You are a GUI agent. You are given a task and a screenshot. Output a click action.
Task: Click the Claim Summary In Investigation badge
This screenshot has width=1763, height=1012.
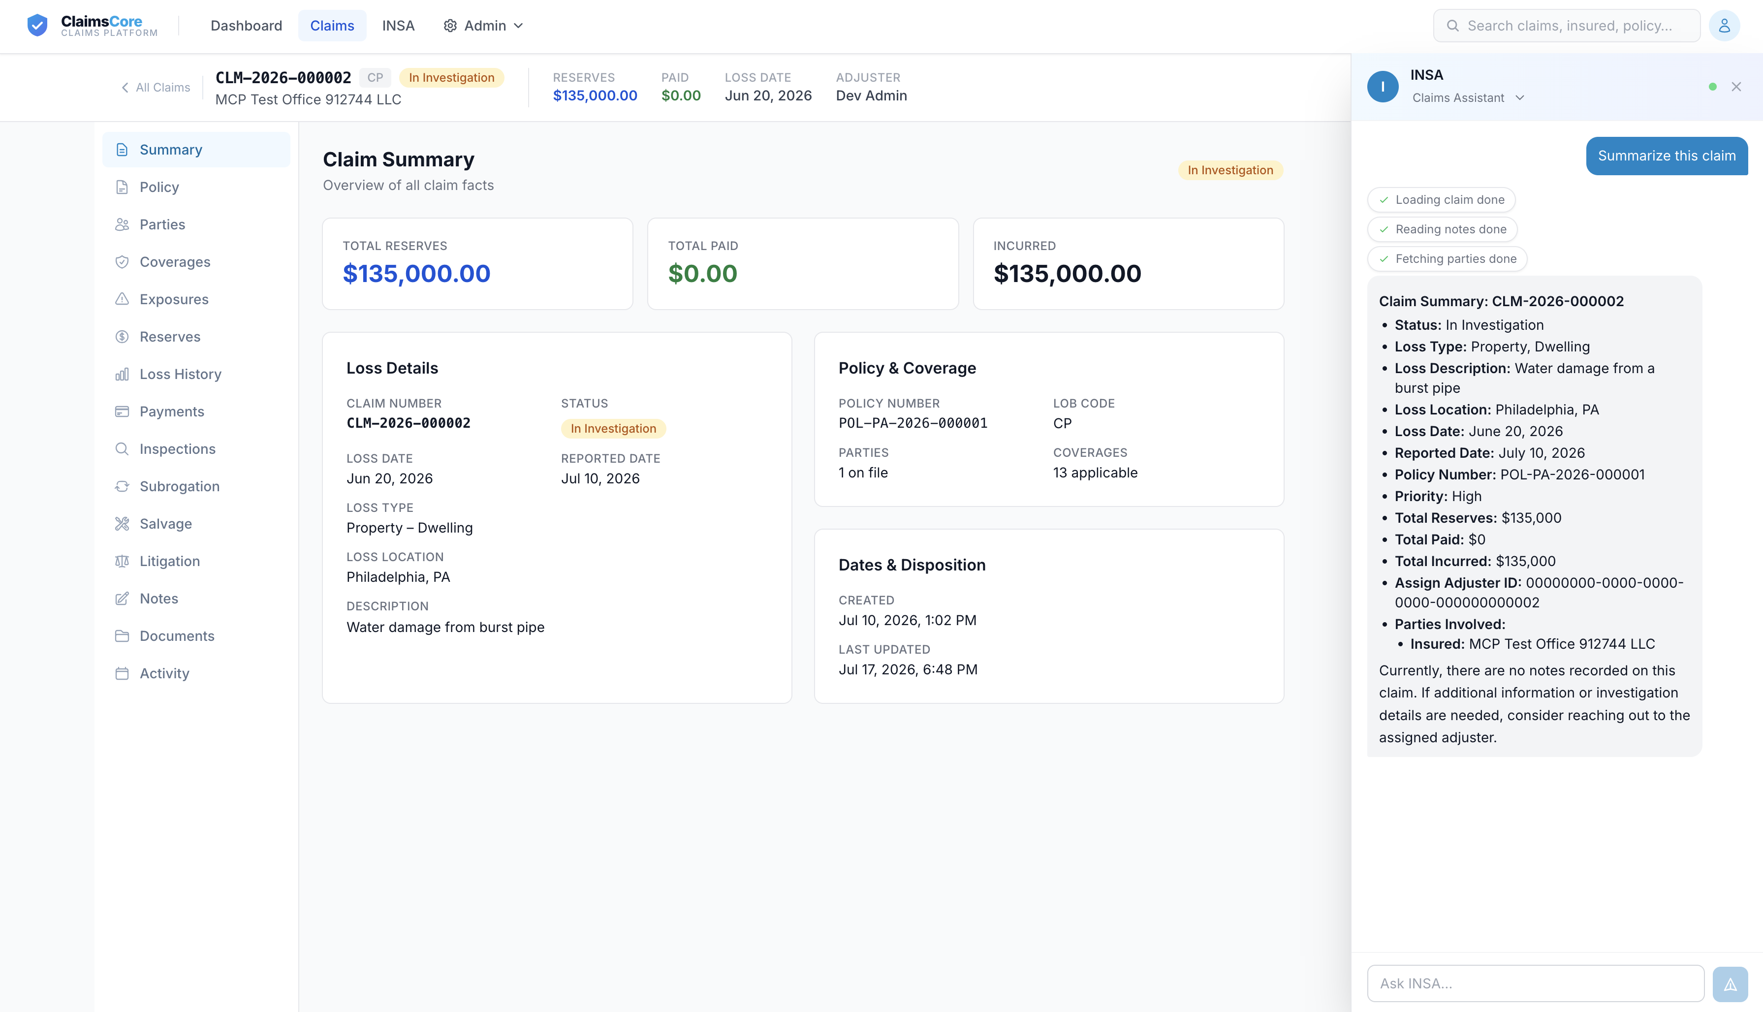click(x=1230, y=170)
